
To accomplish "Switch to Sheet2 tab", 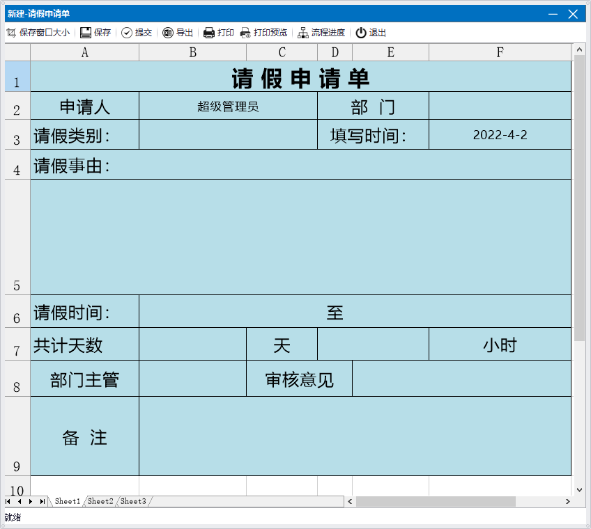I will click(100, 501).
